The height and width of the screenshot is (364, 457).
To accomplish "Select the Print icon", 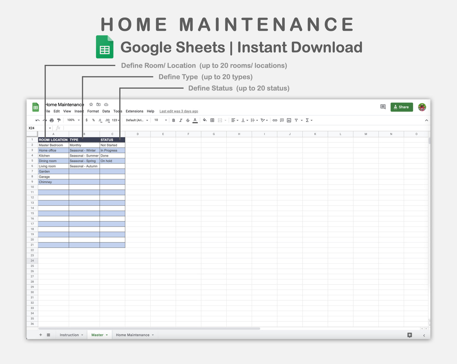I will click(x=52, y=120).
